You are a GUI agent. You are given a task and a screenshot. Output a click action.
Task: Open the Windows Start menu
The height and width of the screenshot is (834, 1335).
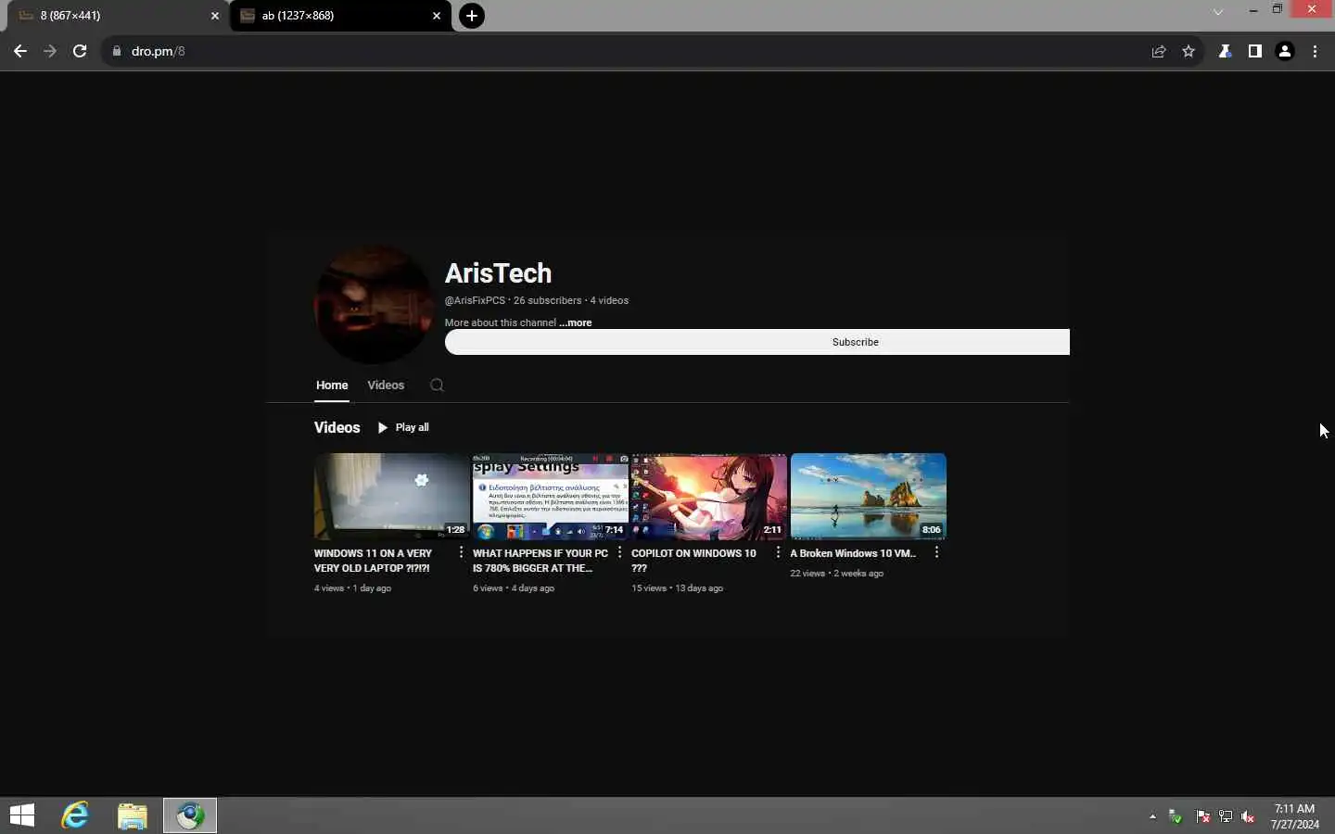22,815
